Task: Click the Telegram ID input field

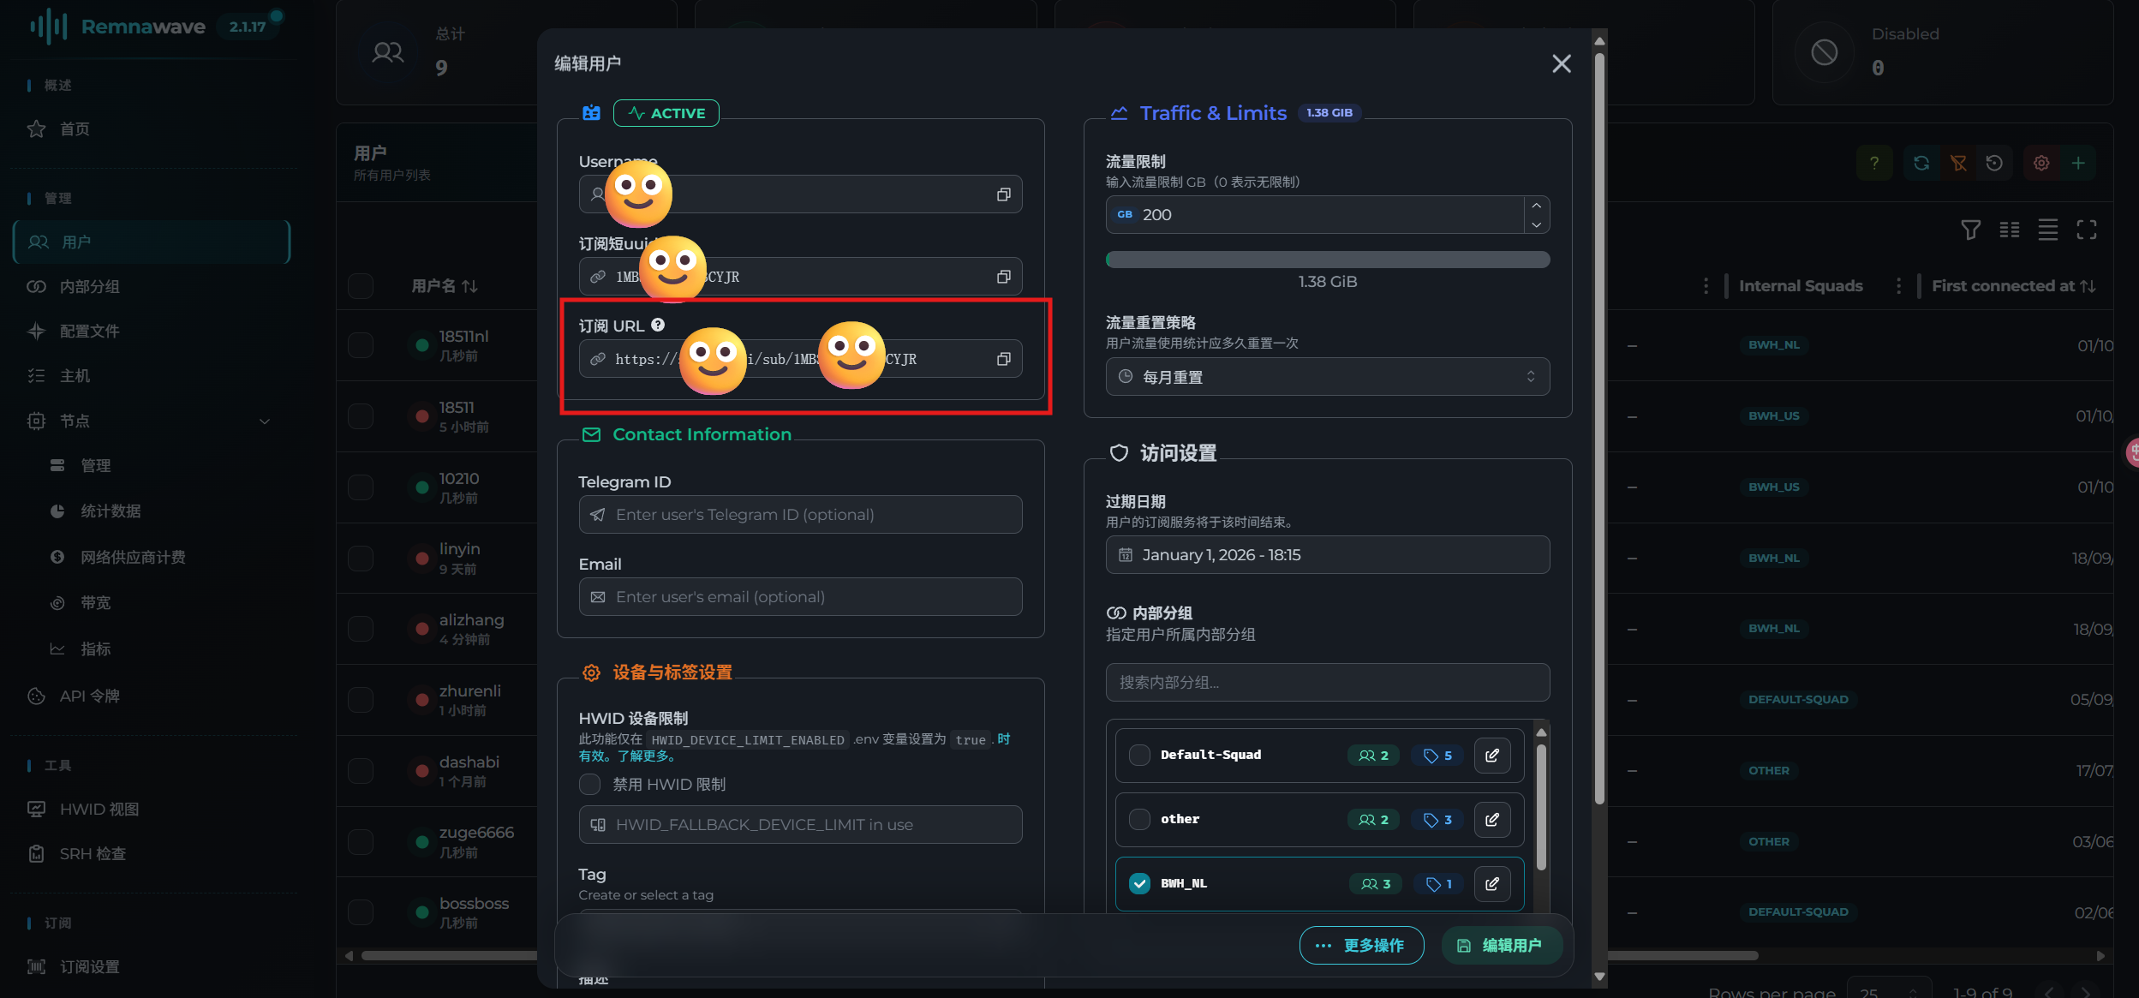Action: [x=800, y=514]
